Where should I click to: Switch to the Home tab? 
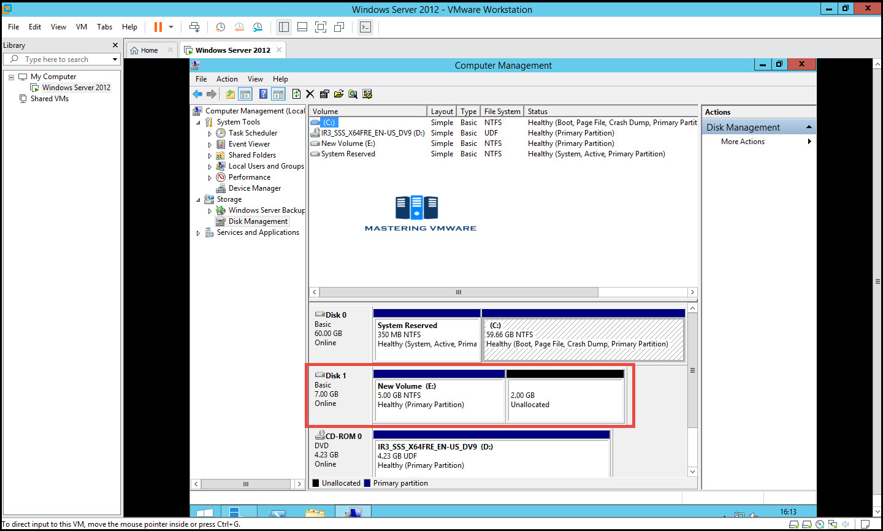tap(149, 50)
